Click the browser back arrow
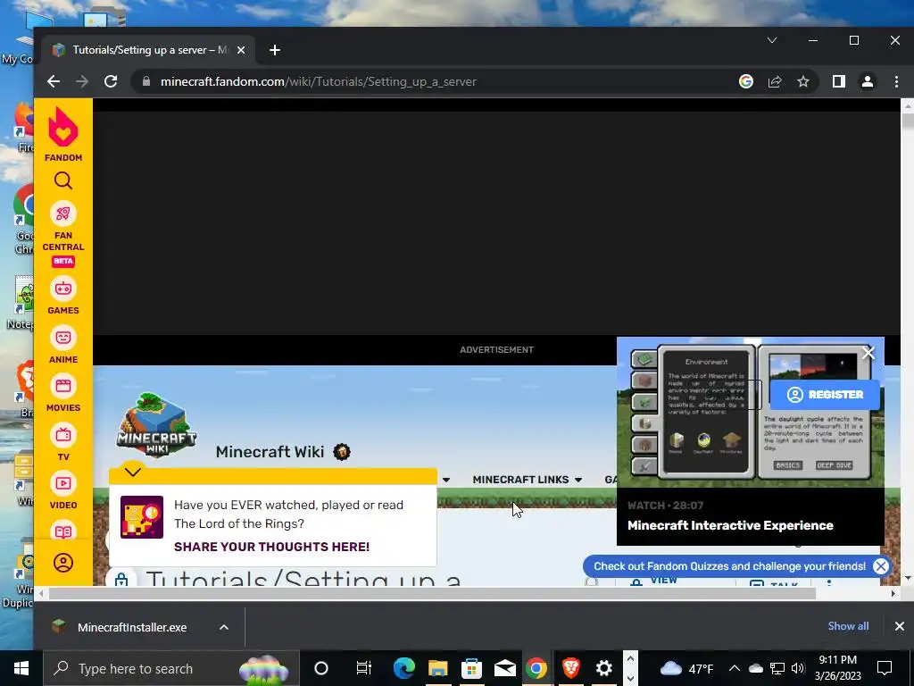This screenshot has height=686, width=914. click(54, 81)
